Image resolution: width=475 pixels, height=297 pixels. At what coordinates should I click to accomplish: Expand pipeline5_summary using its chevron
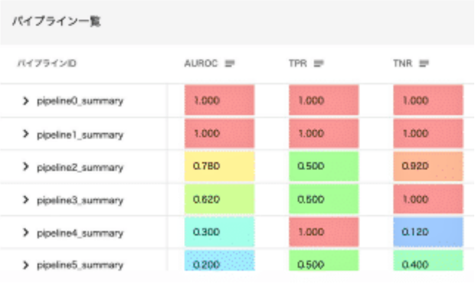pyautogui.click(x=26, y=265)
